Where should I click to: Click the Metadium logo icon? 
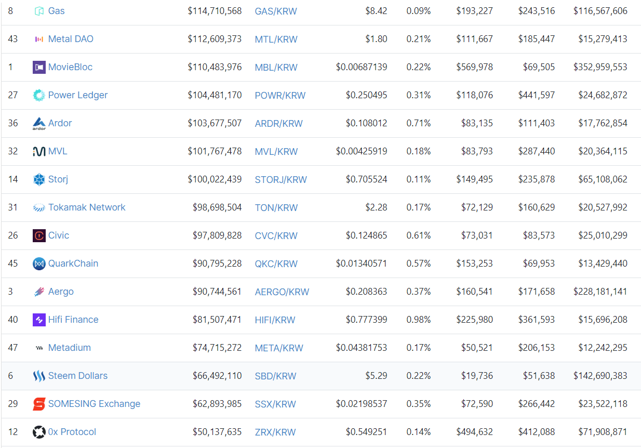click(39, 348)
